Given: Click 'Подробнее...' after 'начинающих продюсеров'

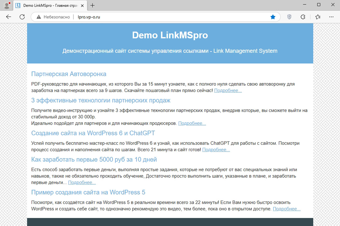Looking at the screenshot, I should [x=192, y=123].
